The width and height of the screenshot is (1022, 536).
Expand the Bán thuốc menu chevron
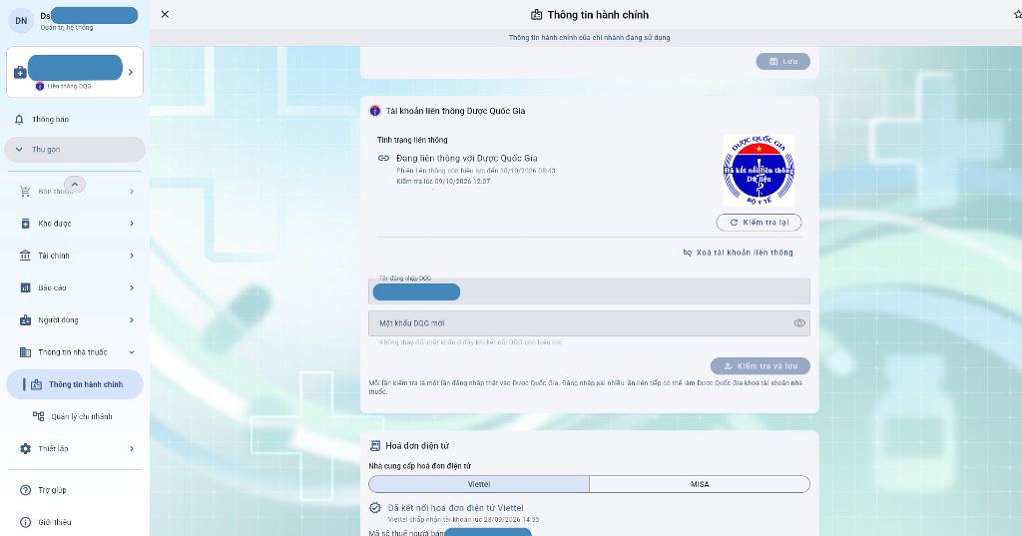132,191
